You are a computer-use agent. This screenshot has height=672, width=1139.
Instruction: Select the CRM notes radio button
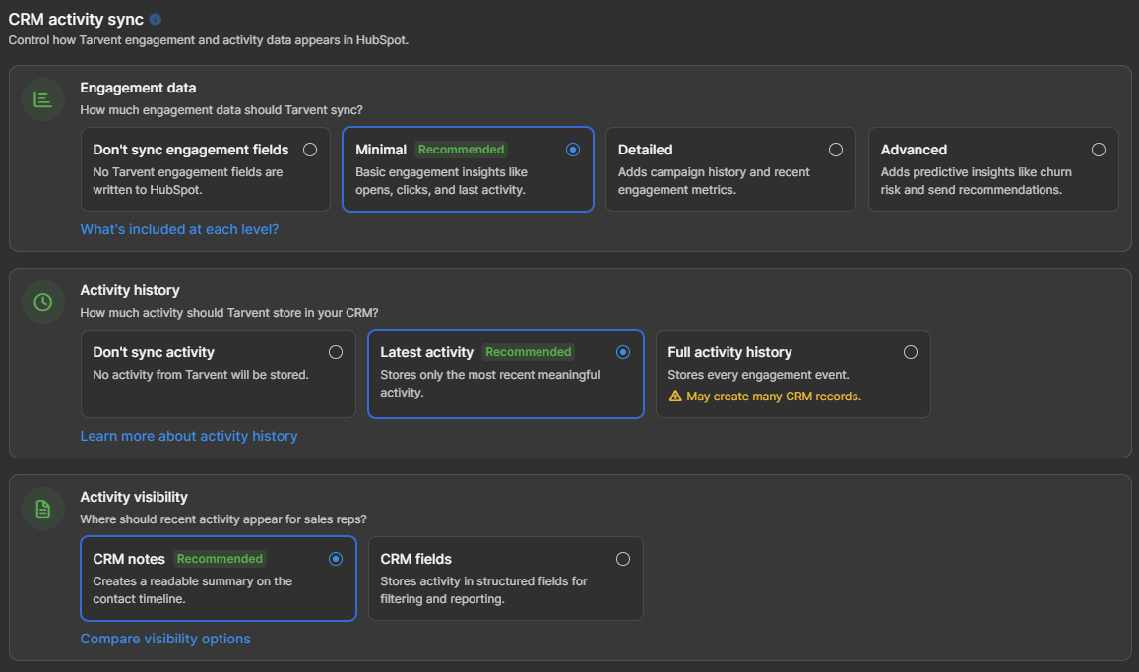pyautogui.click(x=336, y=559)
